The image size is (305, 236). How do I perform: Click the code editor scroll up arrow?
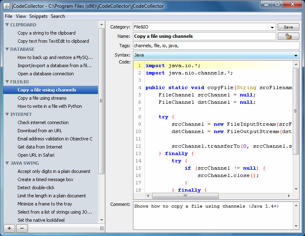coord(296,64)
